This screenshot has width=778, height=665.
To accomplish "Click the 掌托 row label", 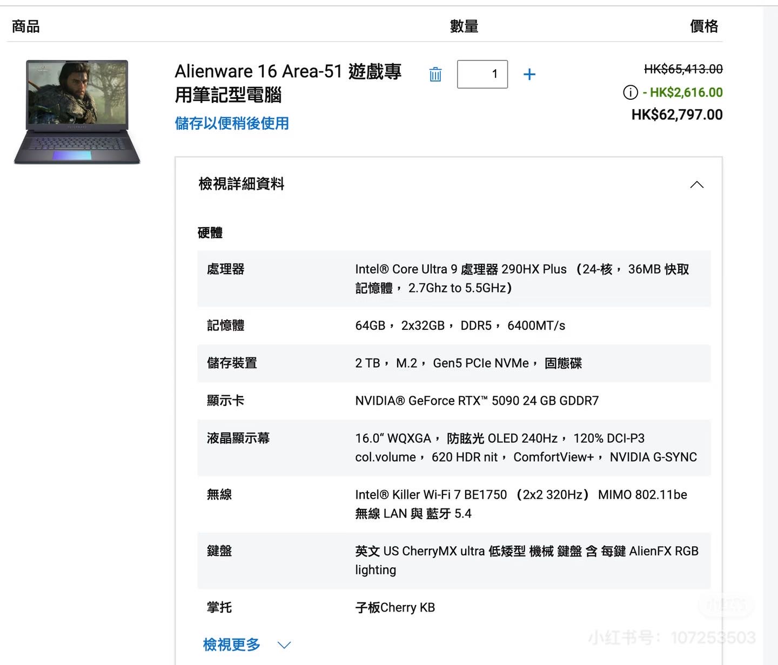I will (x=219, y=607).
